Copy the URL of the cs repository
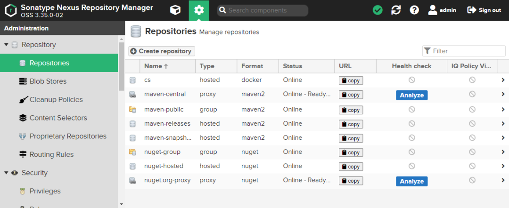The width and height of the screenshot is (509, 208). point(351,80)
